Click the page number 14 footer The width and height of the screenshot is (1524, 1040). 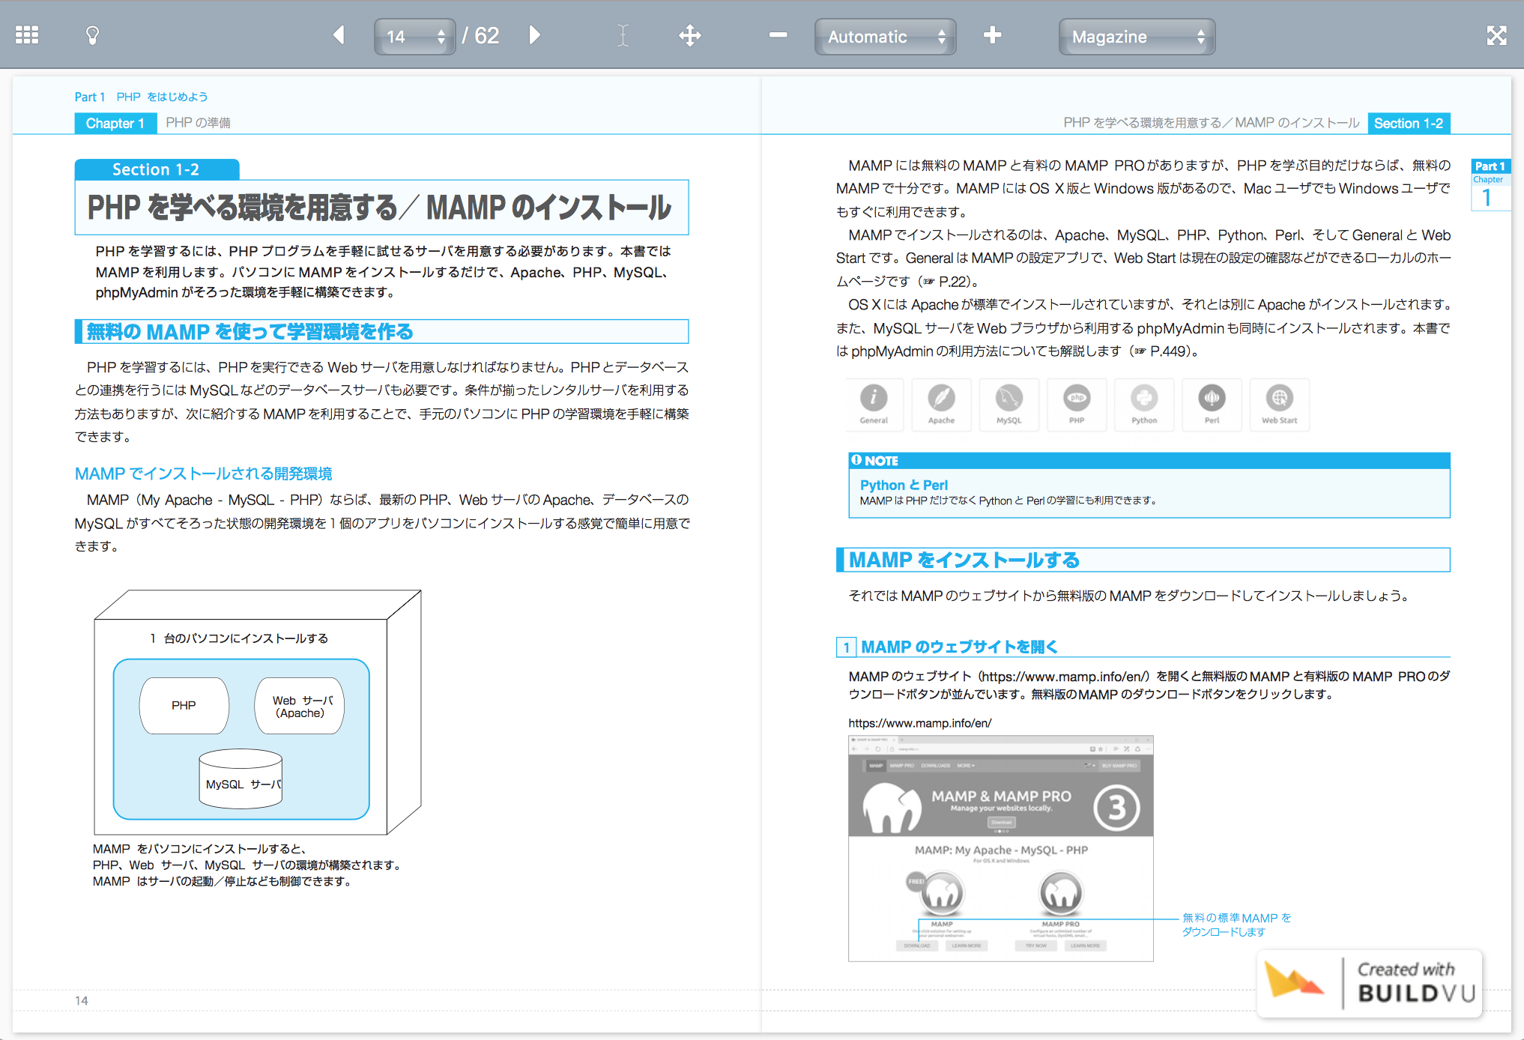coord(82,1000)
